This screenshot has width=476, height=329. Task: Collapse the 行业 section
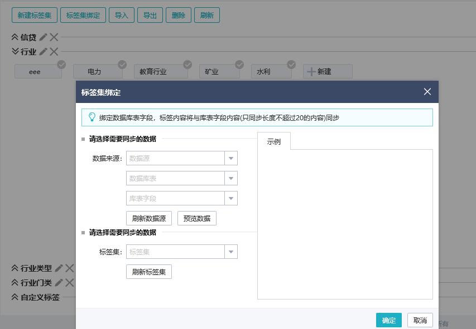[x=15, y=52]
